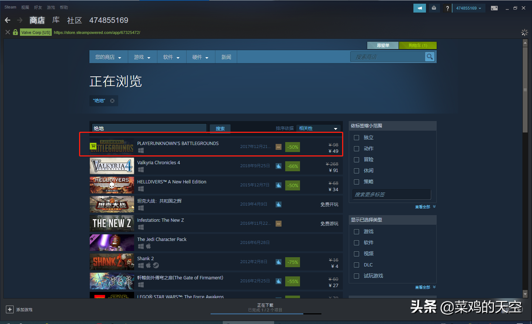Image resolution: width=532 pixels, height=324 pixels.
Task: Click the scrollbar down arrow
Action: [525, 294]
